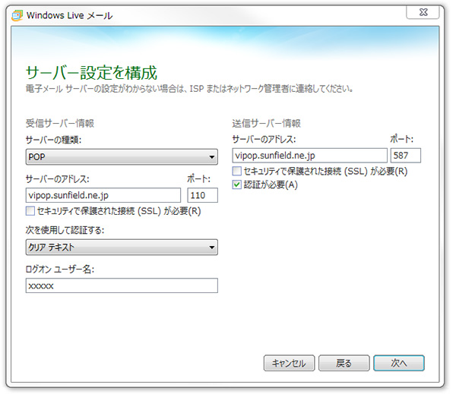
Task: Click the Windows Live Mail title bar icon
Action: [17, 15]
